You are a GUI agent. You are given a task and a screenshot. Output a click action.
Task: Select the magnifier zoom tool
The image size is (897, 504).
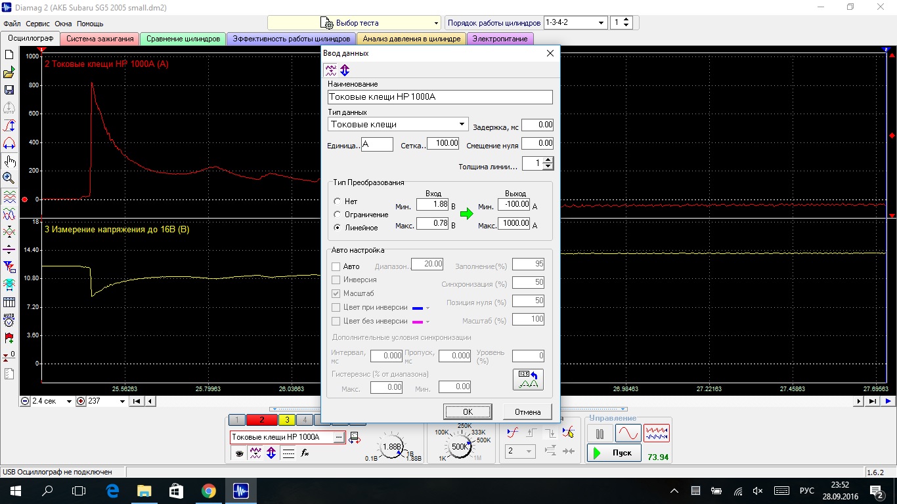click(x=9, y=178)
